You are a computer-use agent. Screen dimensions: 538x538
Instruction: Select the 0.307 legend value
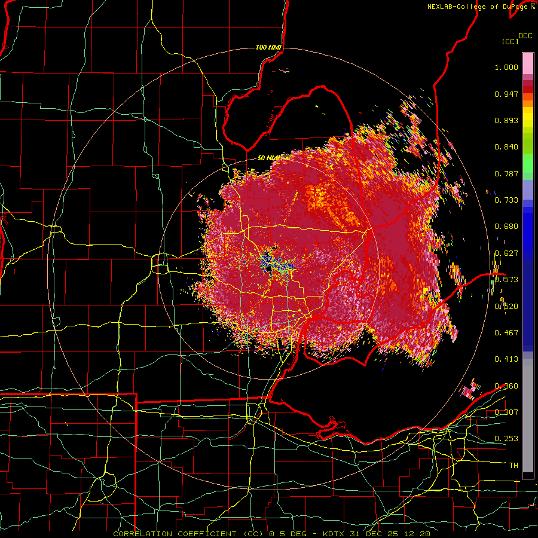click(506, 412)
